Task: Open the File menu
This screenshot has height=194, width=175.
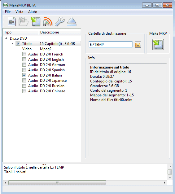Action: click(x=8, y=12)
